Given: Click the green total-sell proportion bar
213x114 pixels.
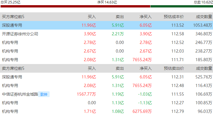Looking at the screenshot, I should [182, 6].
